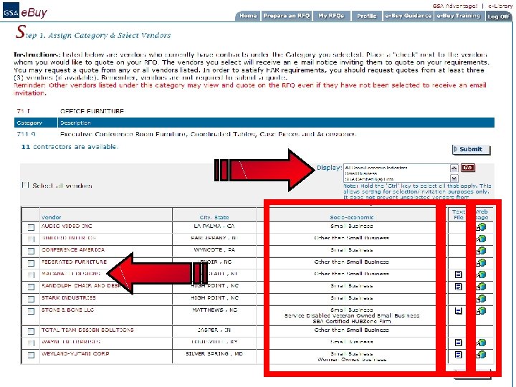Screen dimensions: 516x387
Task: Choose SBA Certified 8(a) Firm in Display list
Action: pos(369,179)
